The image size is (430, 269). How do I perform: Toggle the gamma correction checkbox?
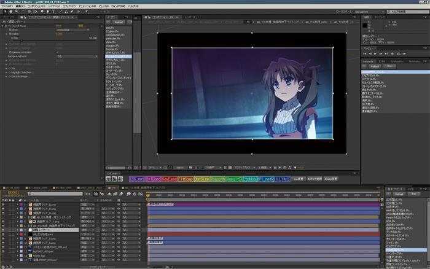tap(57, 52)
